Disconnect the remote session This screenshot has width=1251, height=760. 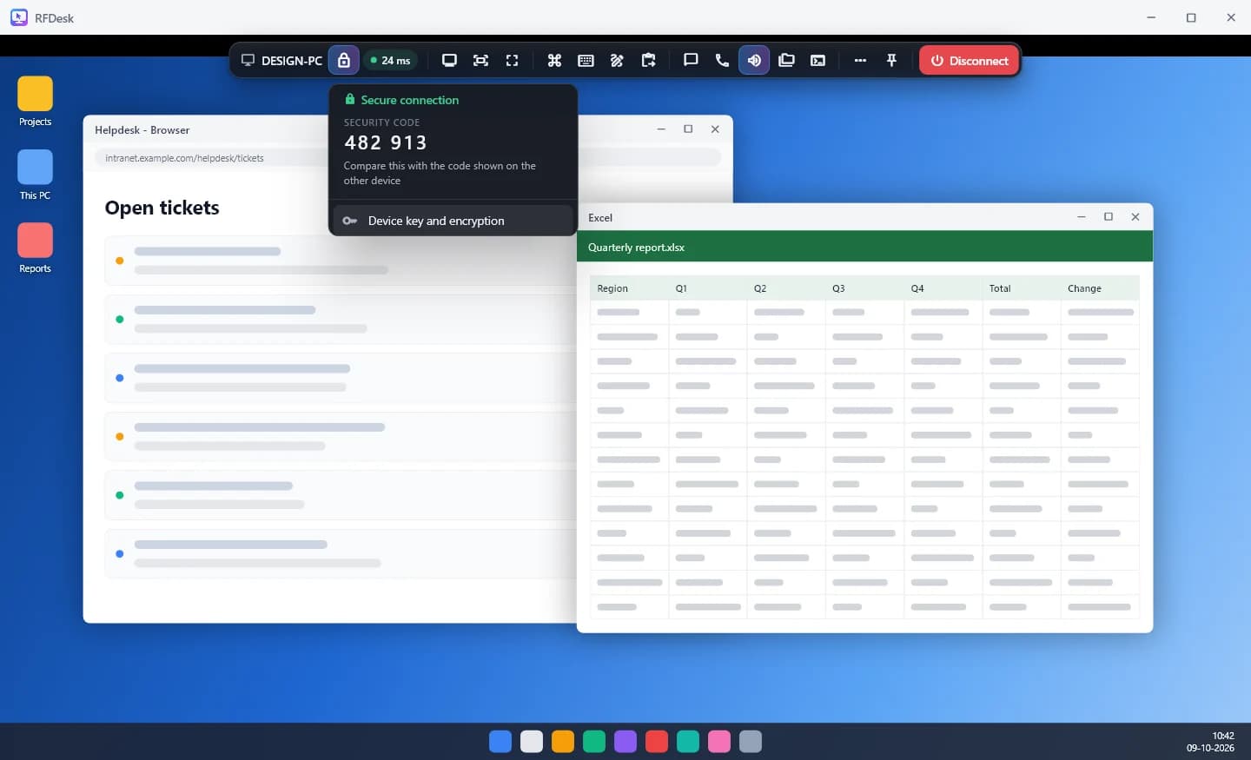coord(969,61)
